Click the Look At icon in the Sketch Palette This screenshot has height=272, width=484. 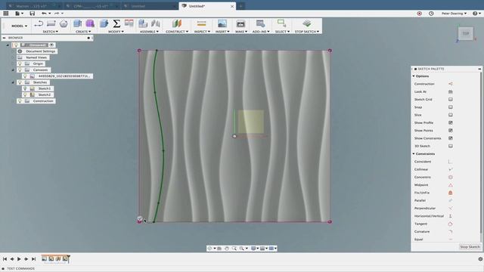(451, 91)
